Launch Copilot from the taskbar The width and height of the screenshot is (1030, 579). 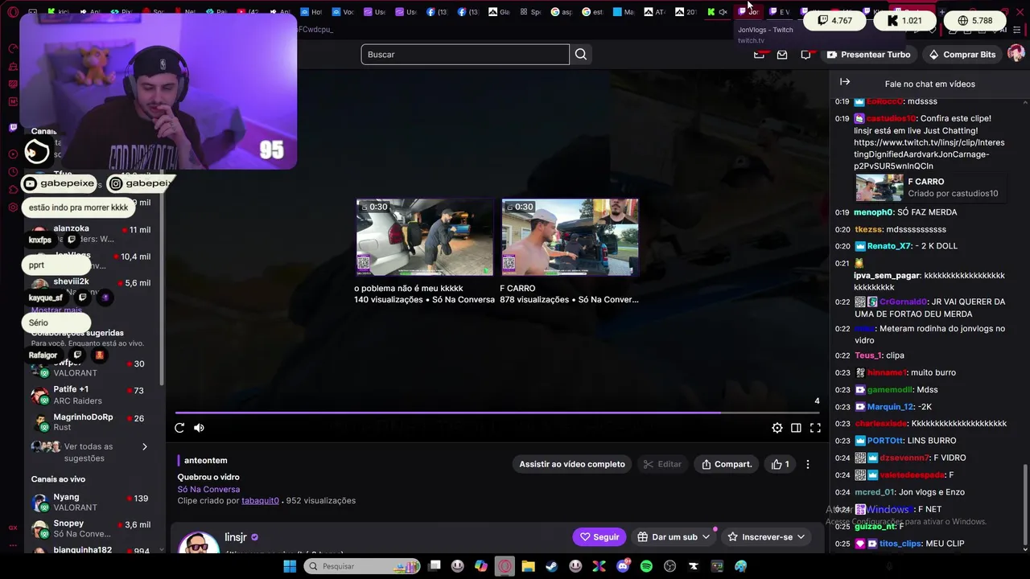(481, 566)
